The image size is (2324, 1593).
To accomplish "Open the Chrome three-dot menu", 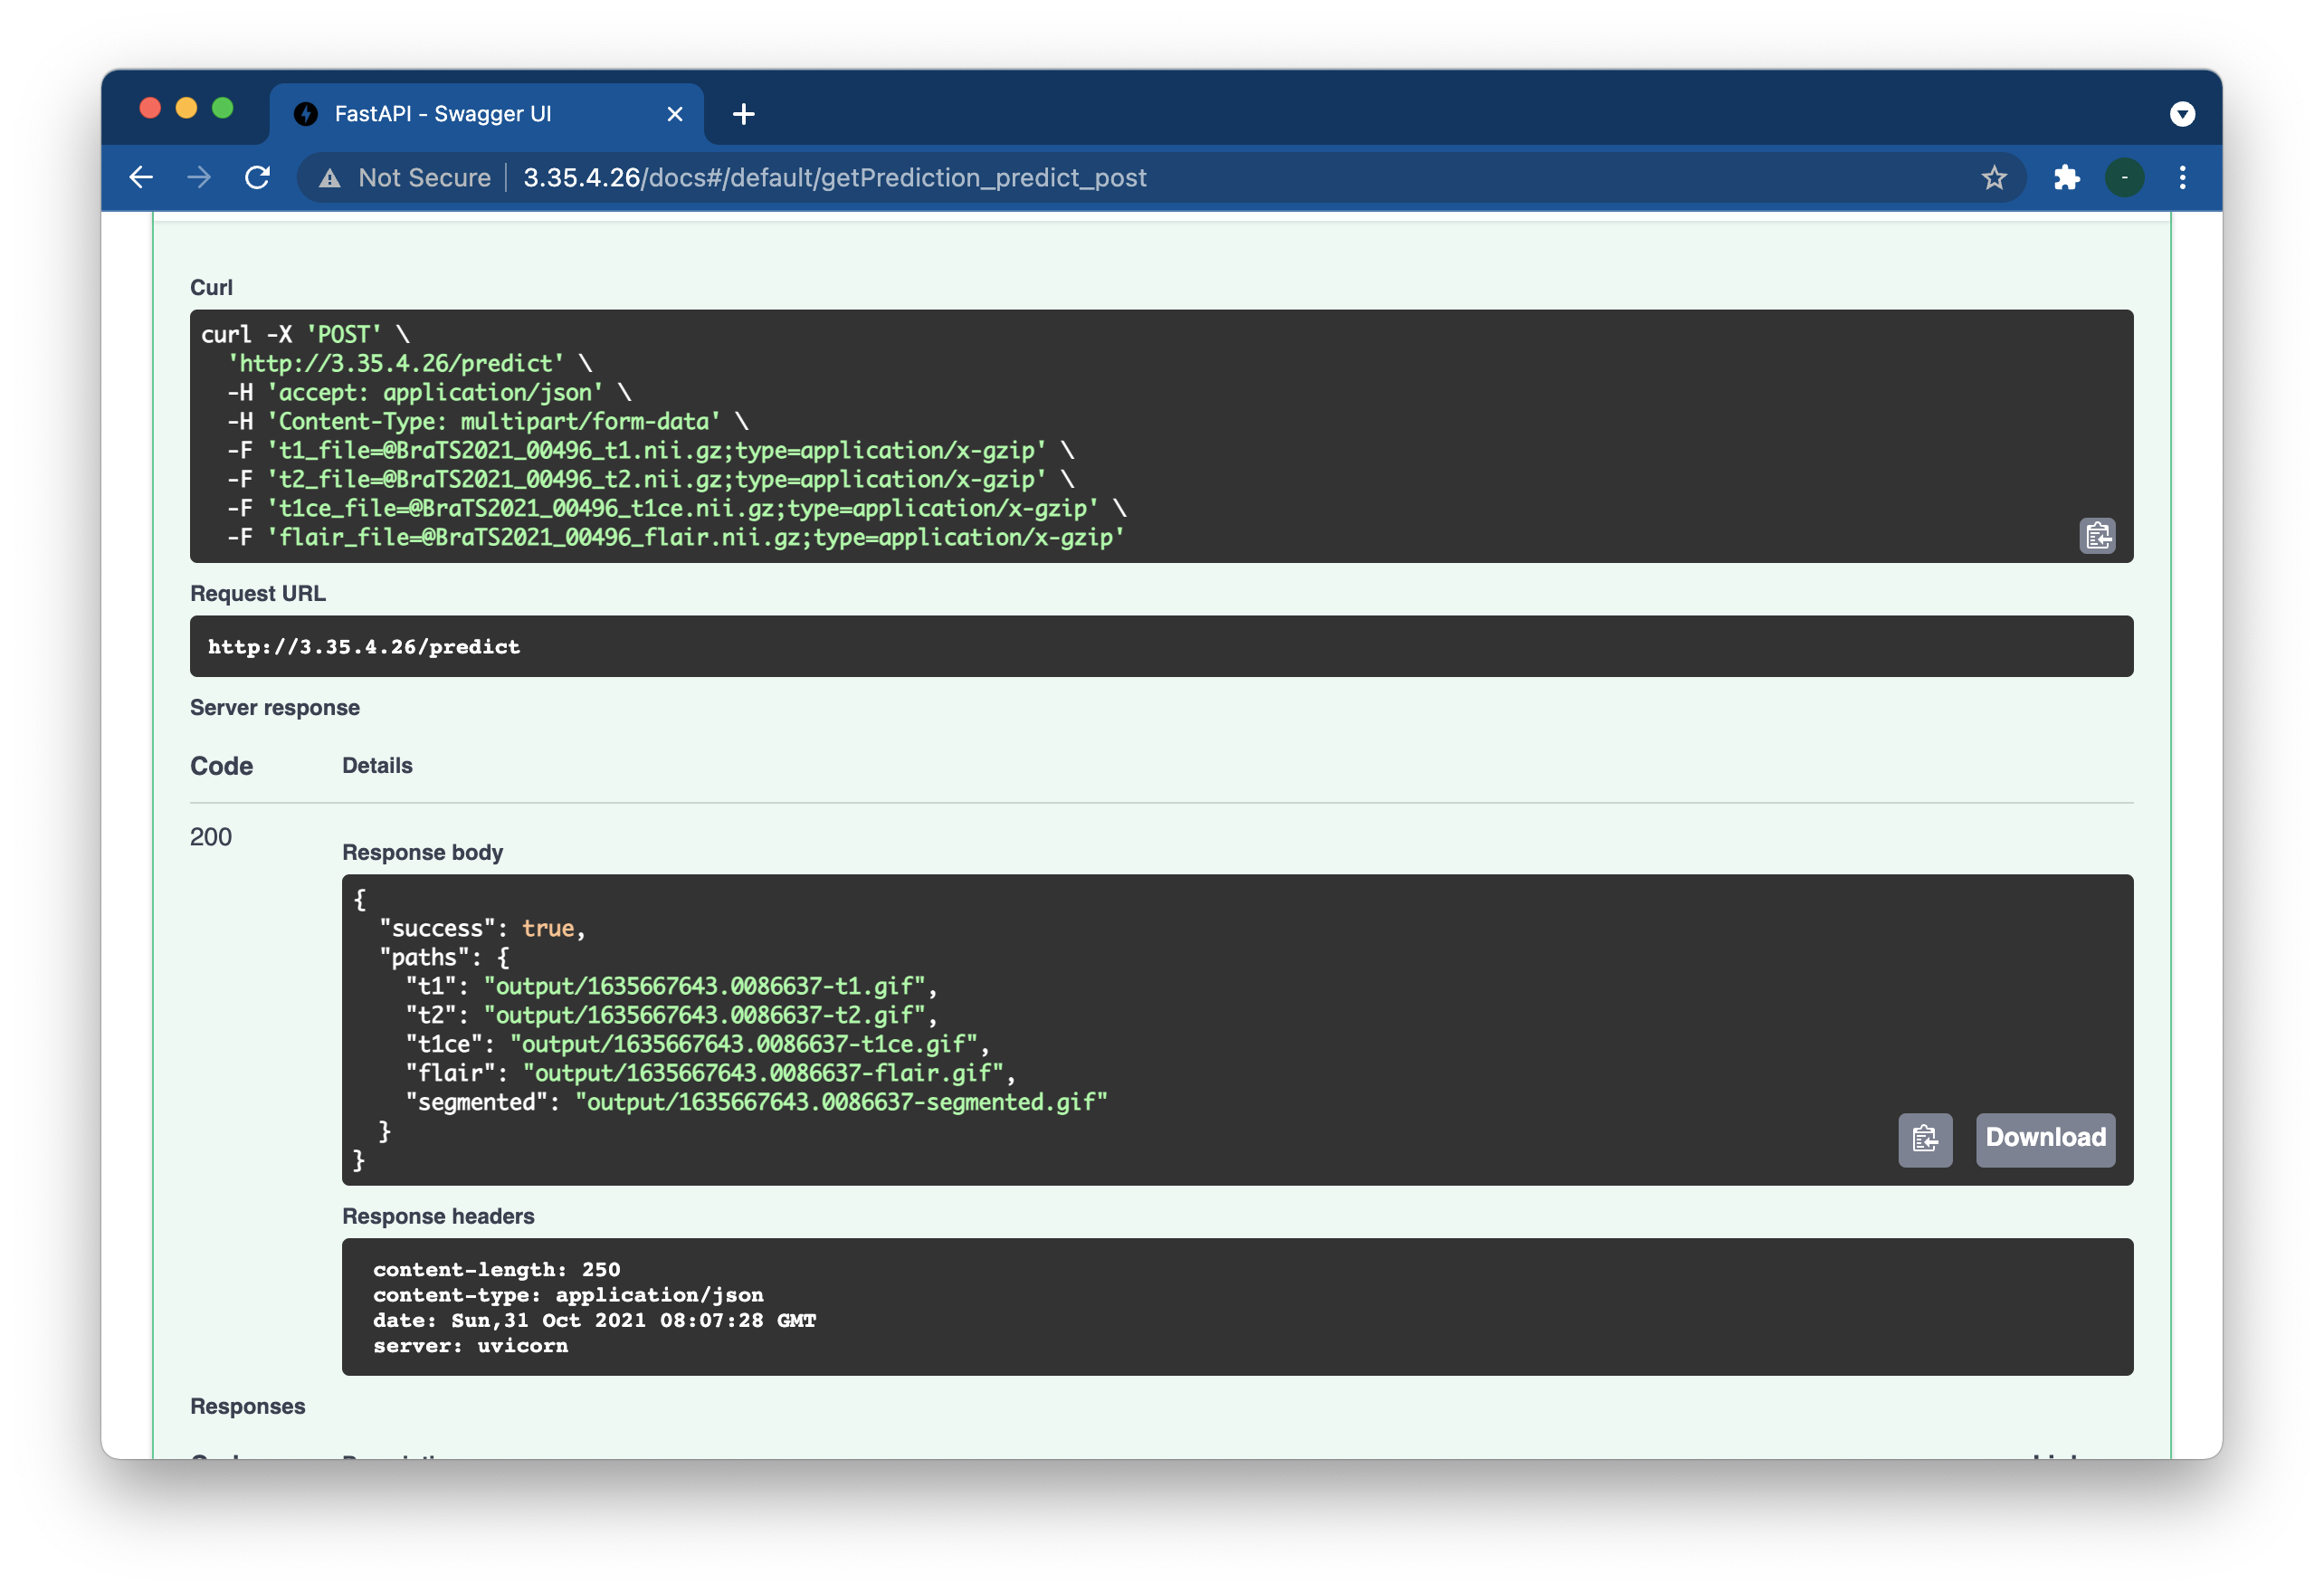I will click(2182, 178).
